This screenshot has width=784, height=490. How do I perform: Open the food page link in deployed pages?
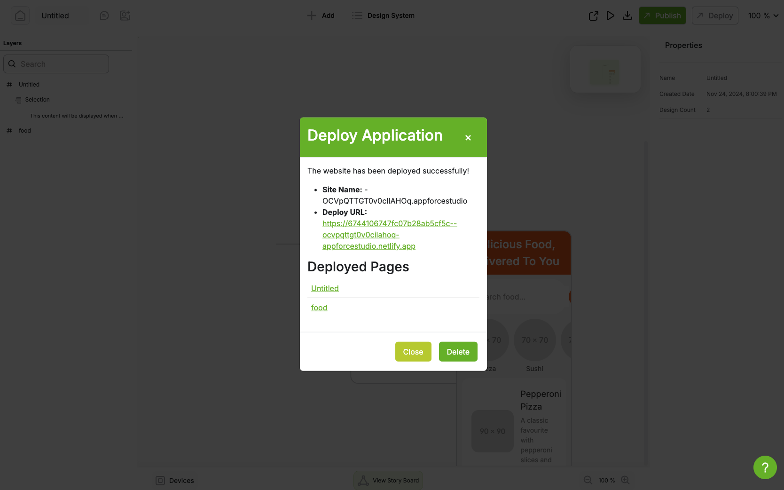click(319, 307)
